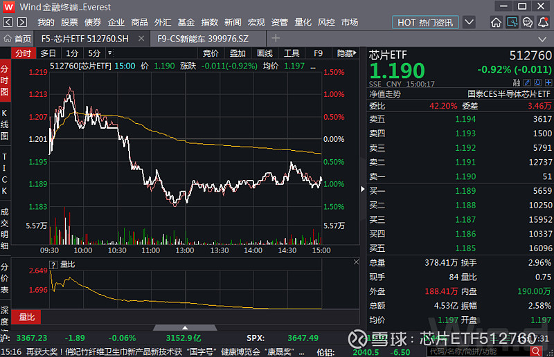Hide side panel with 隐藏 button

tap(346, 53)
